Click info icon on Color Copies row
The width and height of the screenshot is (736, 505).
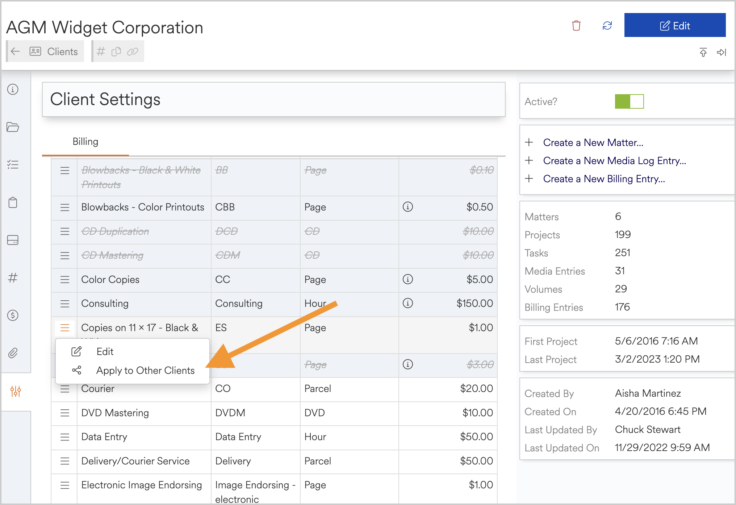tap(408, 279)
